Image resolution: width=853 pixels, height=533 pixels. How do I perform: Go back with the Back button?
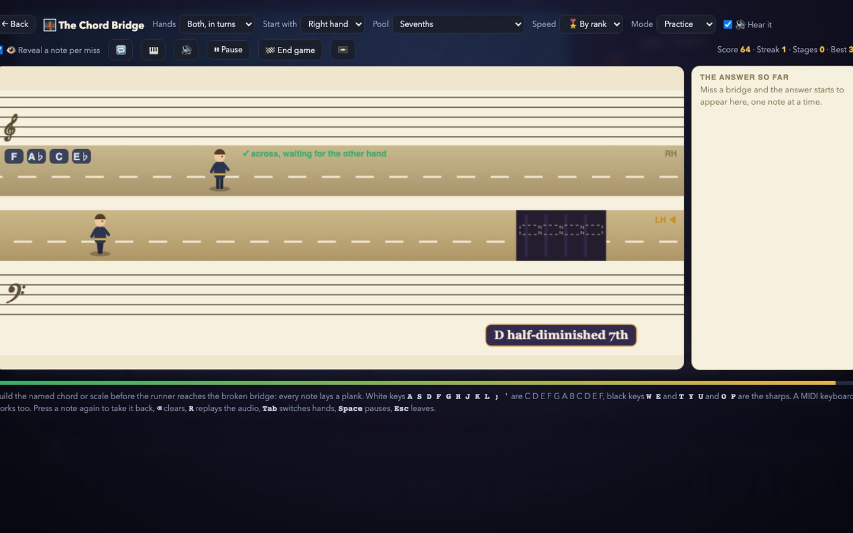coord(16,24)
